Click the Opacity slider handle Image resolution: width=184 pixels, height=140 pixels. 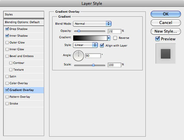[x=79, y=31]
